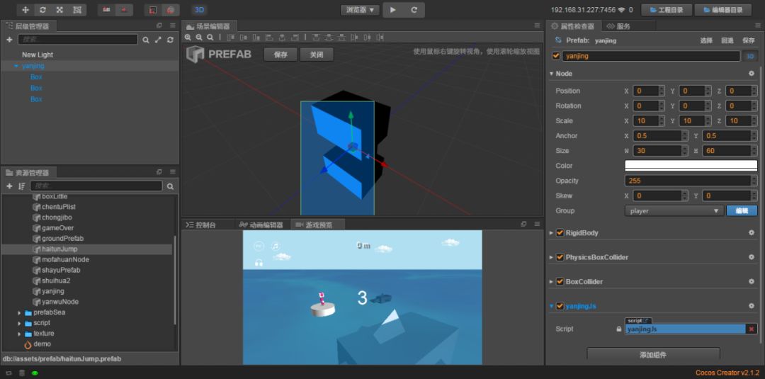This screenshot has width=765, height=379.
Task: Uncheck the RigidBody component checkbox
Action: click(560, 233)
